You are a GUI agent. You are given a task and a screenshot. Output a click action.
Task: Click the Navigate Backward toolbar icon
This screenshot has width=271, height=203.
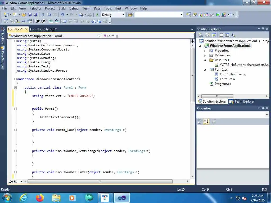pos(81,15)
